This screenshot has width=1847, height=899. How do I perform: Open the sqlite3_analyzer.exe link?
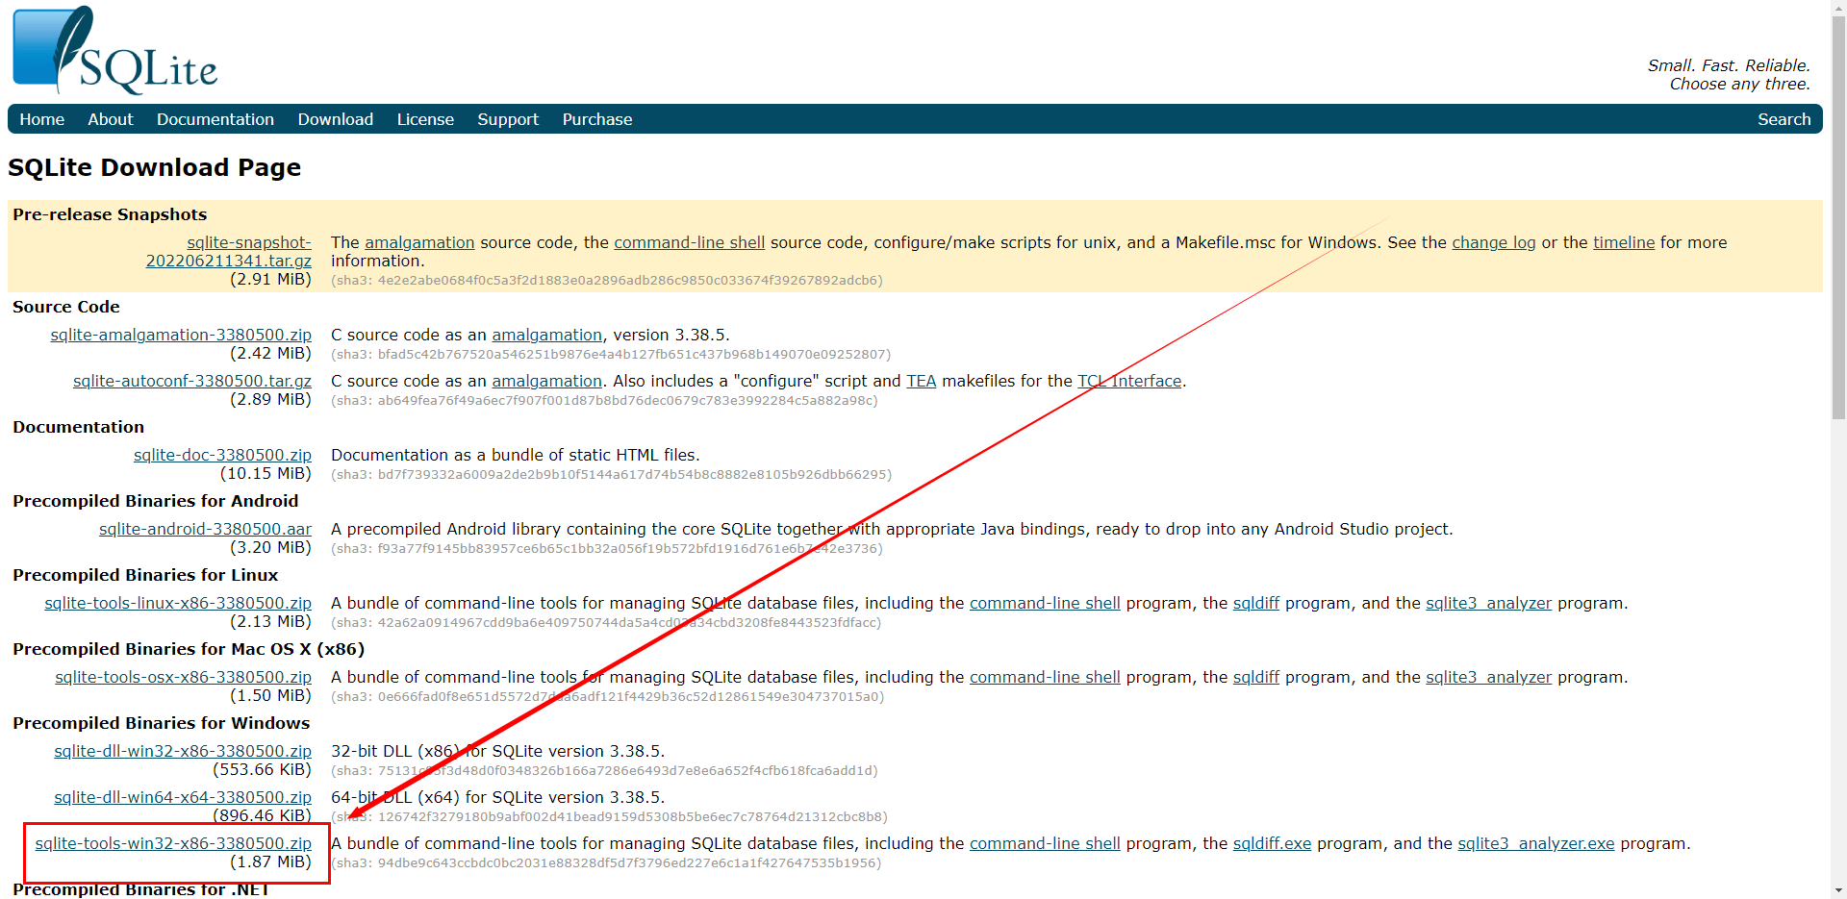click(1535, 843)
